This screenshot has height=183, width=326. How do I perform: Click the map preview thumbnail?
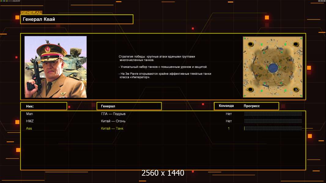pyautogui.click(x=273, y=67)
